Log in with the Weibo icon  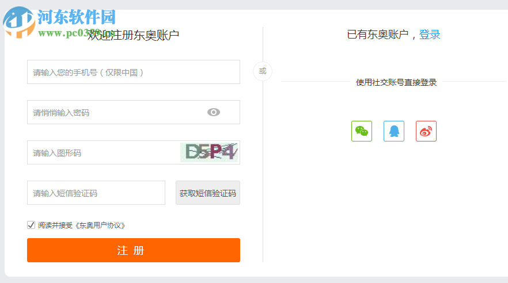click(426, 131)
